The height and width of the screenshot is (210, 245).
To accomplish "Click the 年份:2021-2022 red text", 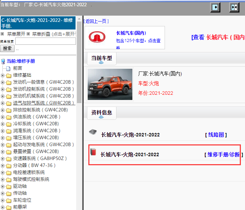I will point(156,93).
